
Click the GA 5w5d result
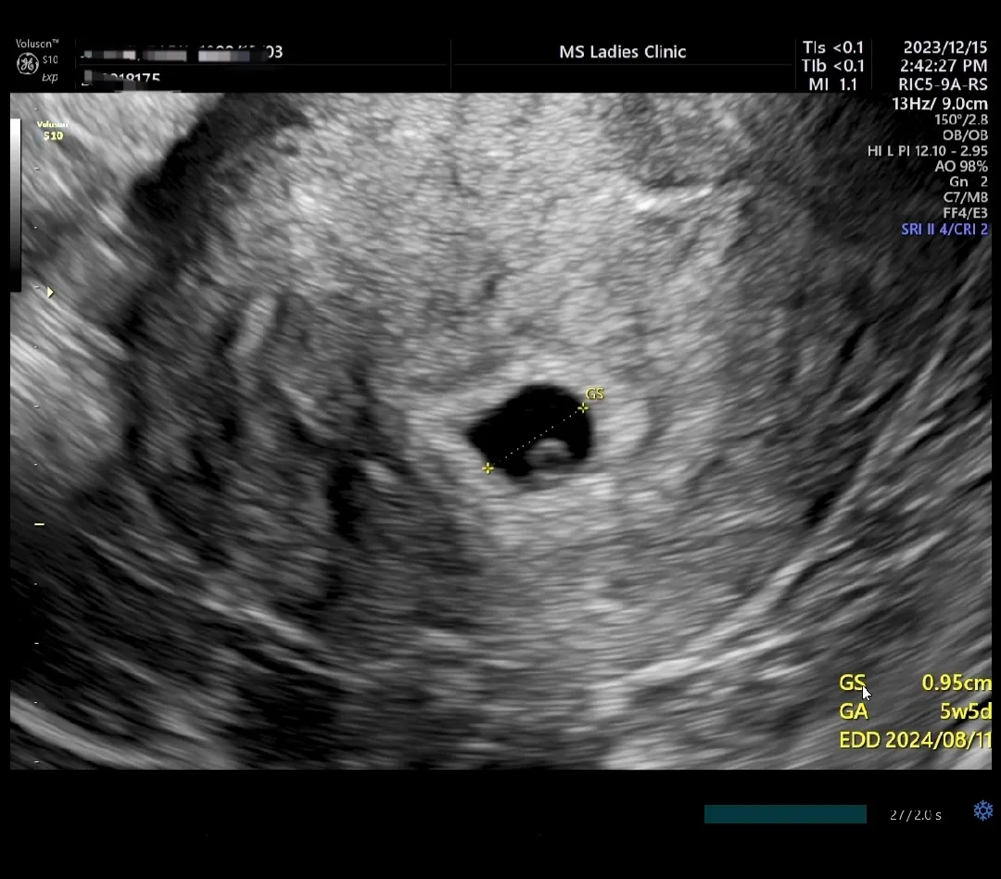coord(915,711)
